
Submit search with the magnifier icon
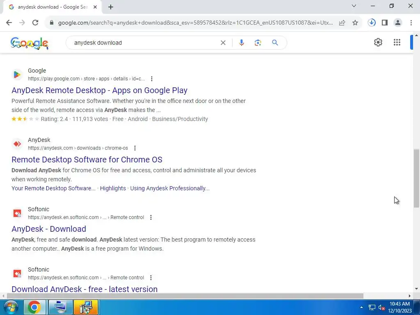point(275,43)
